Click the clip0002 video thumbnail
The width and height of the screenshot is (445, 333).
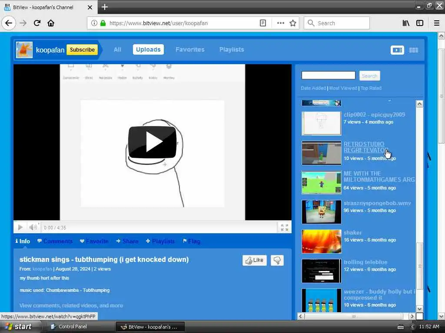tap(321, 123)
